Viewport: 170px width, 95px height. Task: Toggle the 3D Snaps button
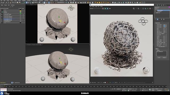point(47,3)
